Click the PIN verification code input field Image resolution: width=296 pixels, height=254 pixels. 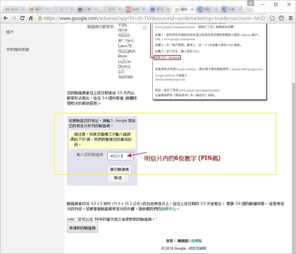pyautogui.click(x=121, y=156)
